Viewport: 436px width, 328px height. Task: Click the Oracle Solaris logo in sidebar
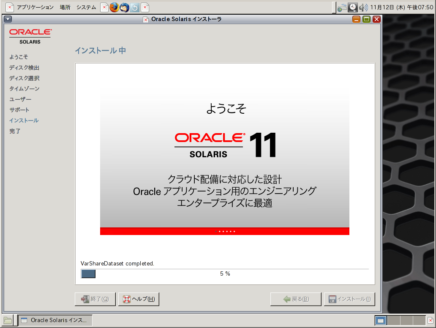coord(30,36)
